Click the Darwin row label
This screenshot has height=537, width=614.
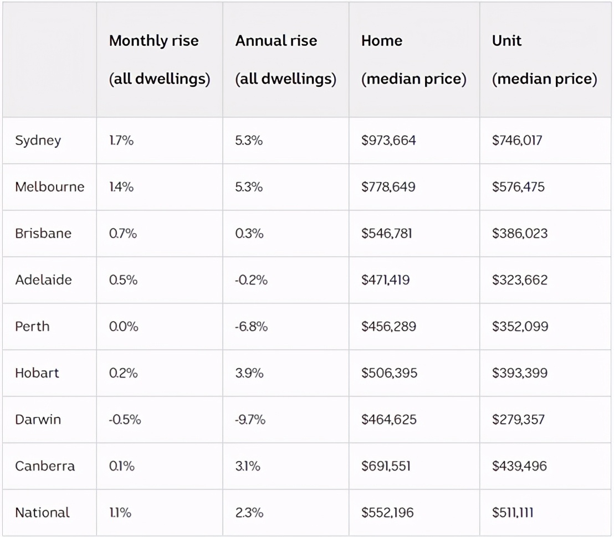click(x=38, y=420)
